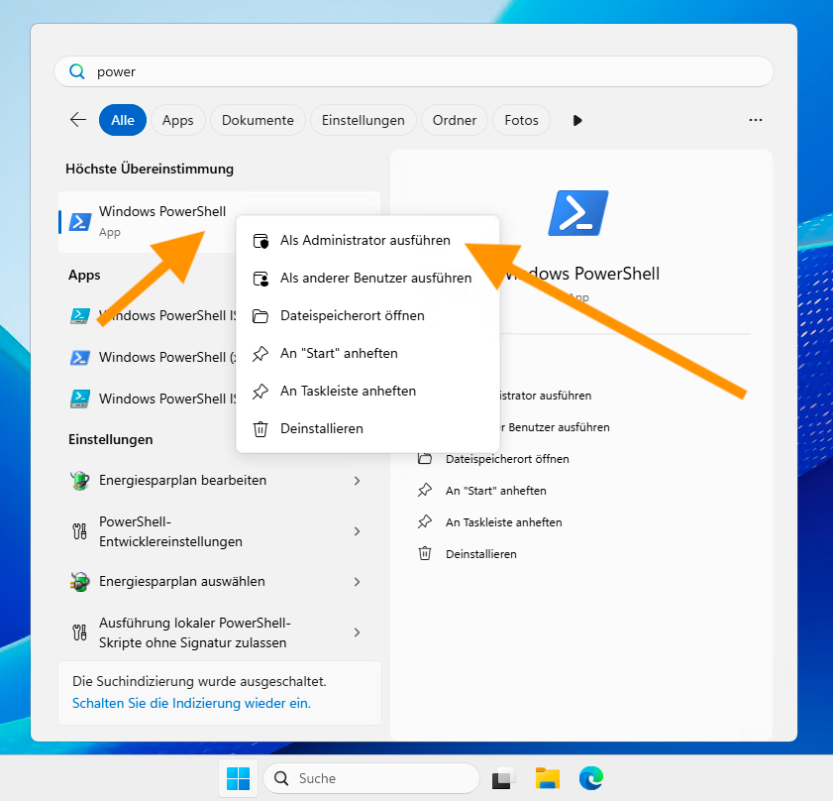Screen dimensions: 833x801
Task: Click the Windows Start logo on taskbar
Action: (x=238, y=778)
